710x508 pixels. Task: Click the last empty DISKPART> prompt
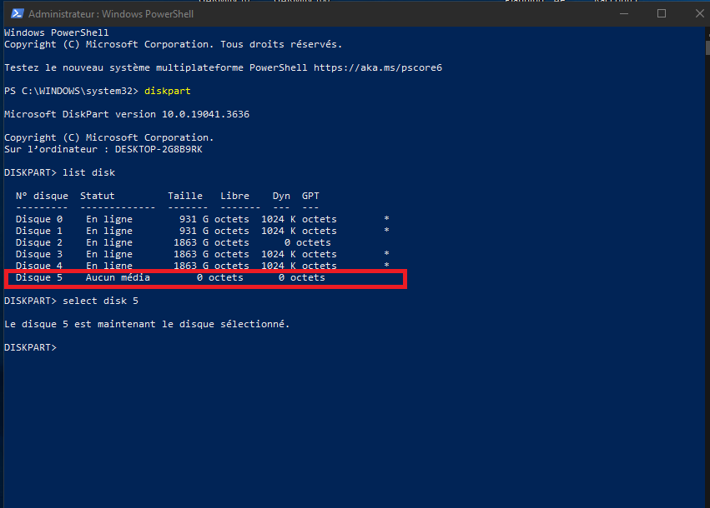pyautogui.click(x=30, y=347)
